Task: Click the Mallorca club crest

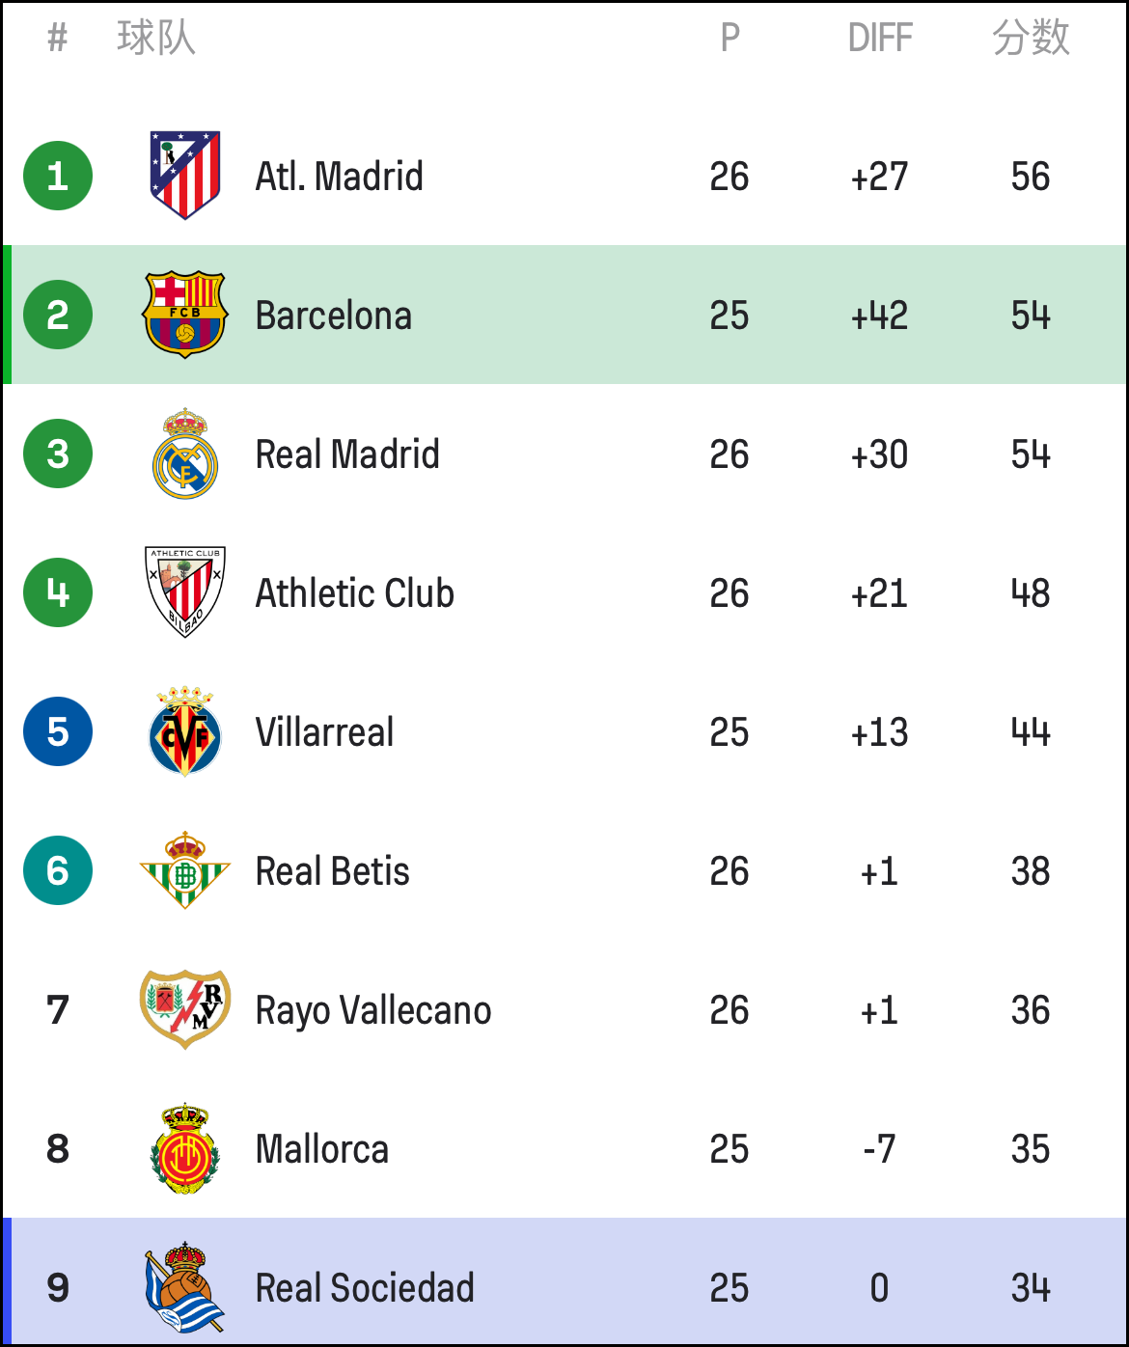Action: click(x=185, y=1148)
